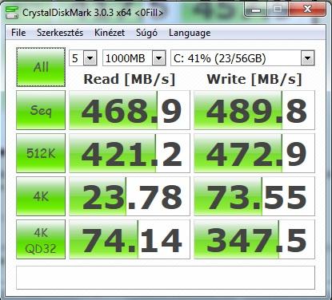
Task: Select the Seq write result 489.8
Action: 254,110
